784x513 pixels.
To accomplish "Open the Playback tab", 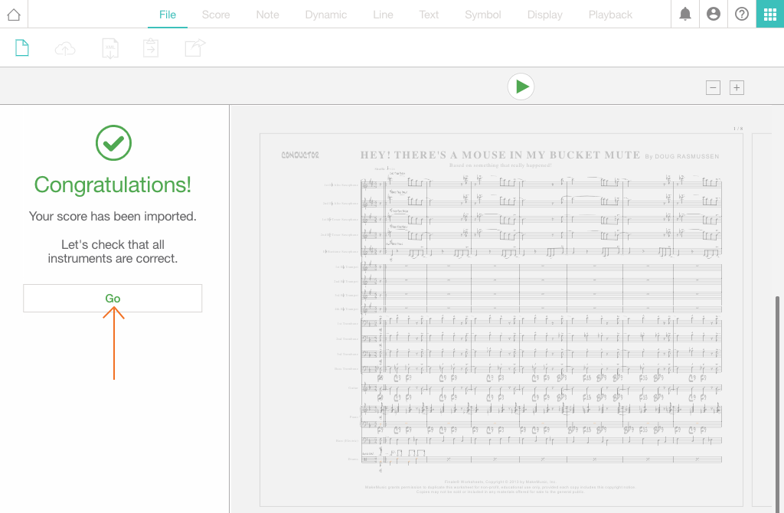I will pyautogui.click(x=610, y=15).
